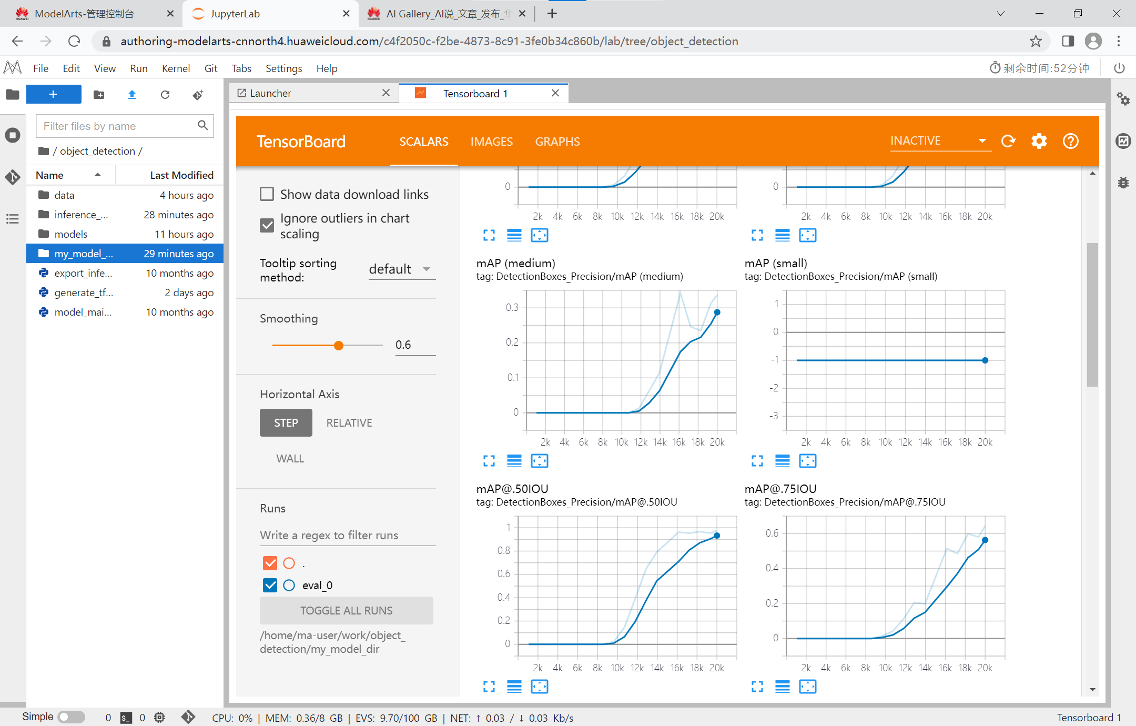
Task: Click TensorBoard reload data icon
Action: [1008, 141]
